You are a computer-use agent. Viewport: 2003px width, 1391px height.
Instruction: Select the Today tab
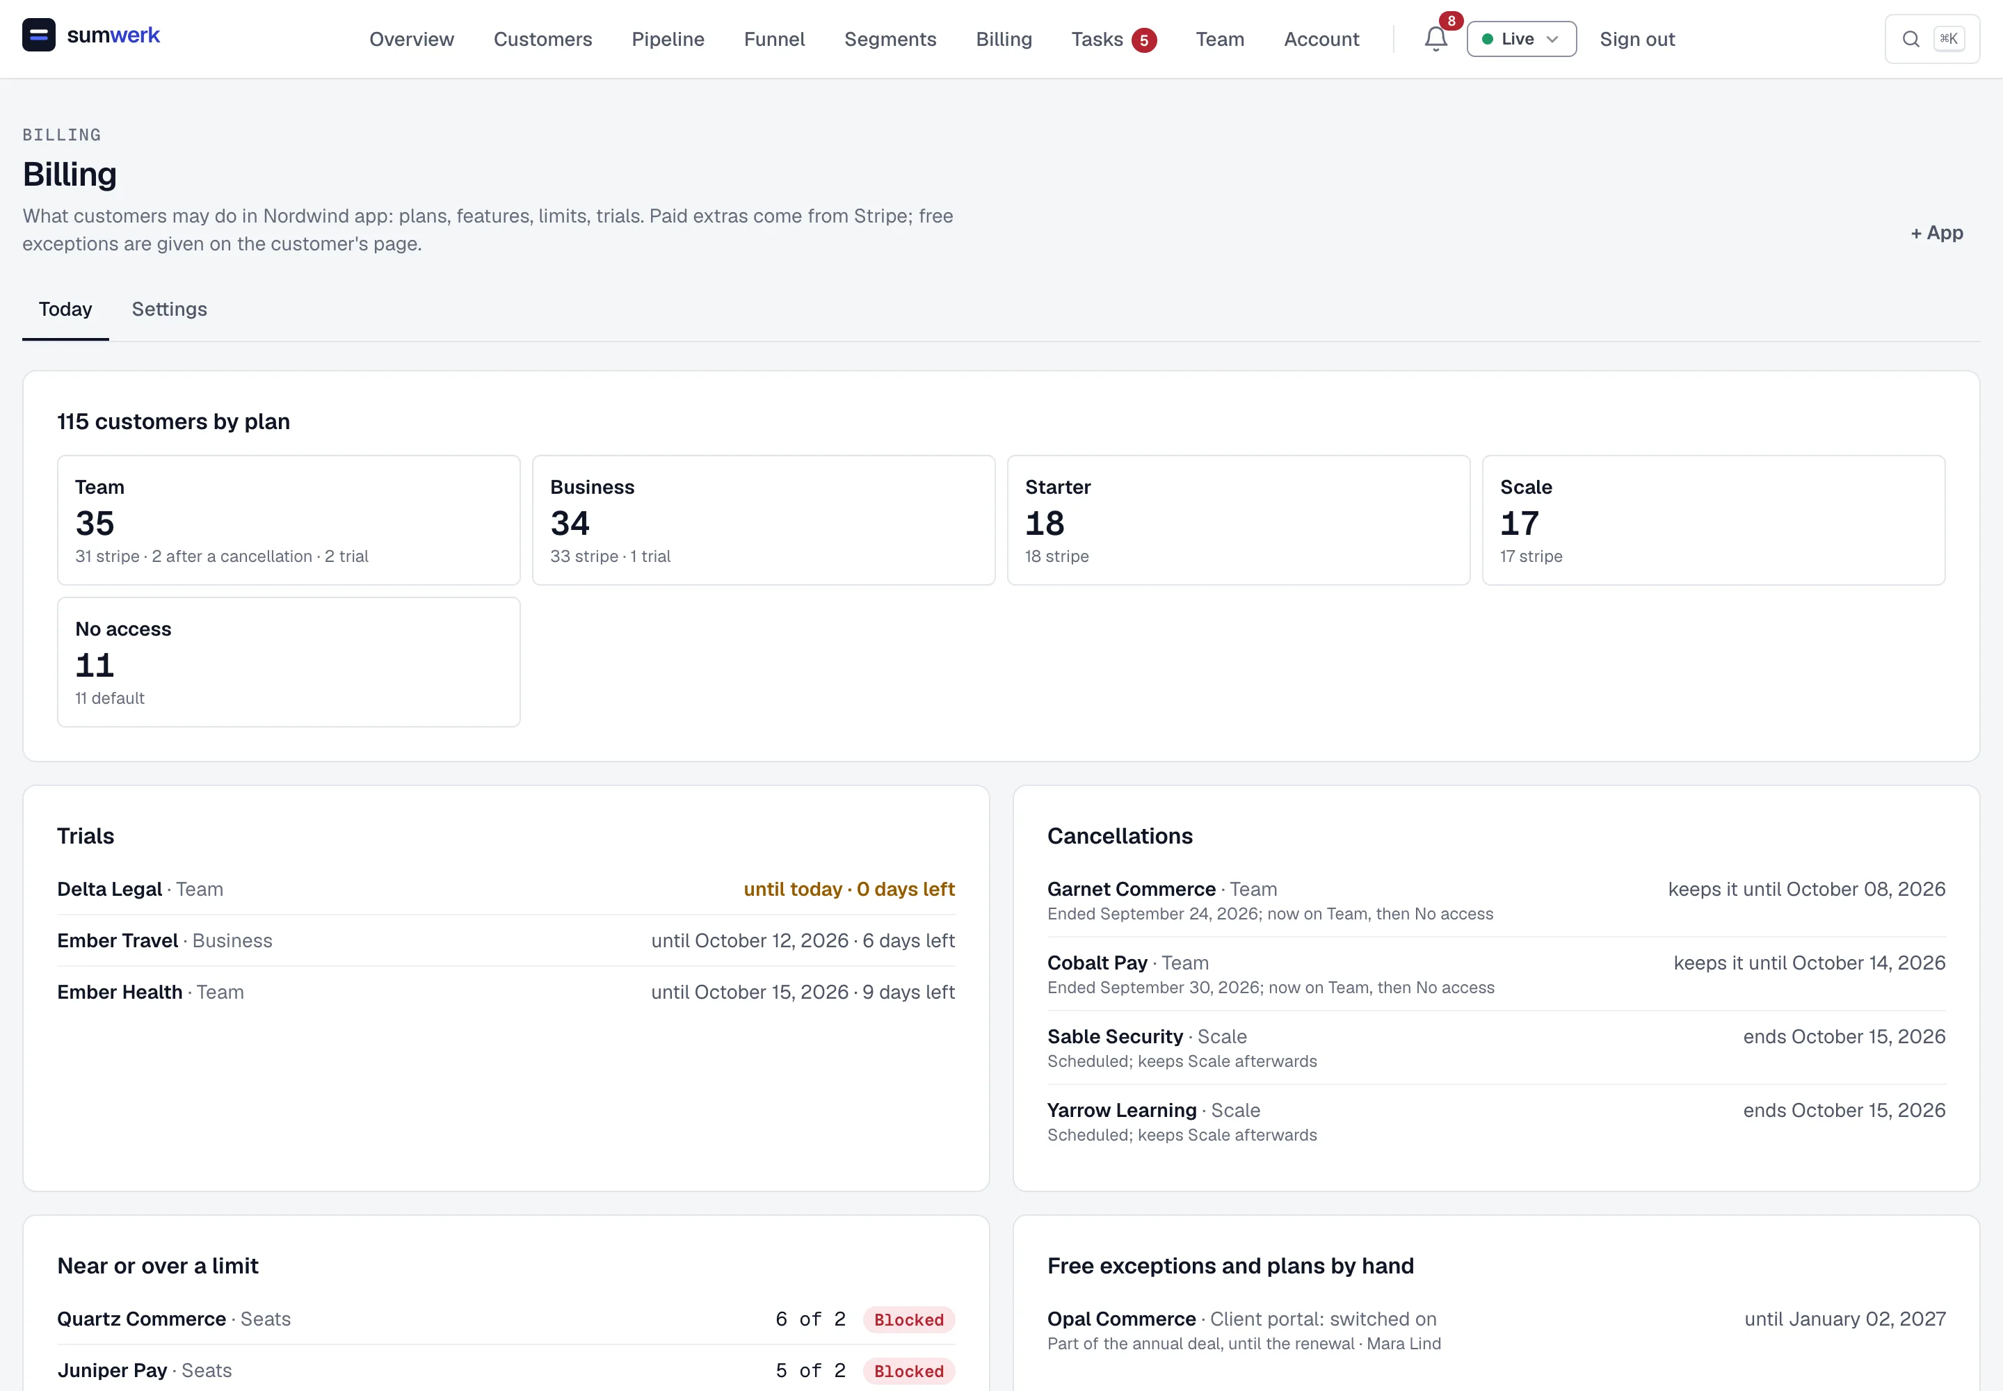click(x=65, y=309)
